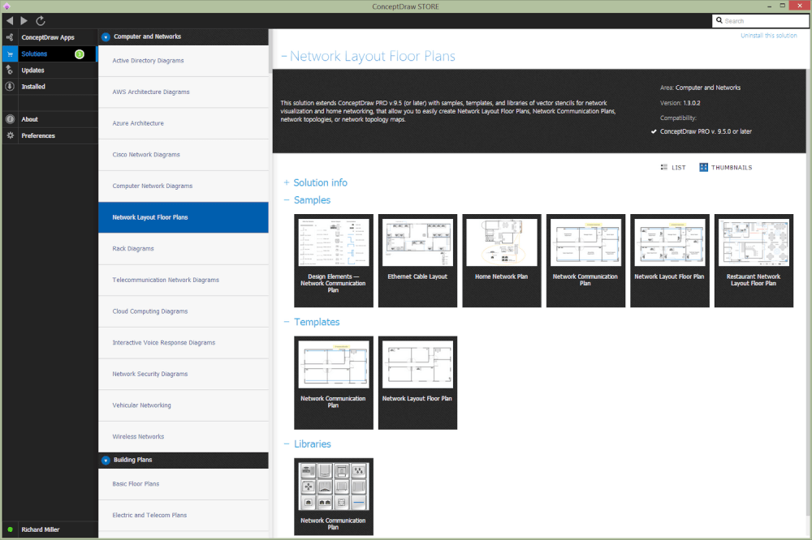
Task: Click the search magnifier icon
Action: [719, 21]
